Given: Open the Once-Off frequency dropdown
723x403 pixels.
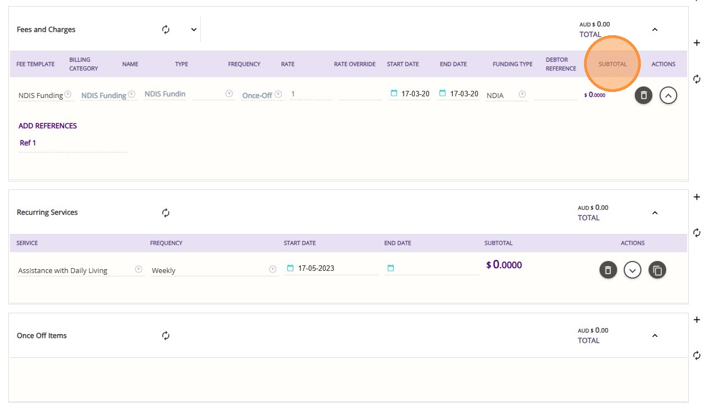Looking at the screenshot, I should click(x=279, y=94).
